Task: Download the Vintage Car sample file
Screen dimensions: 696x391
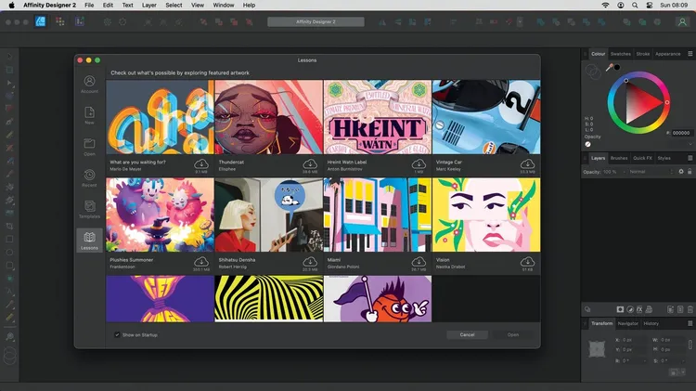Action: click(x=527, y=163)
